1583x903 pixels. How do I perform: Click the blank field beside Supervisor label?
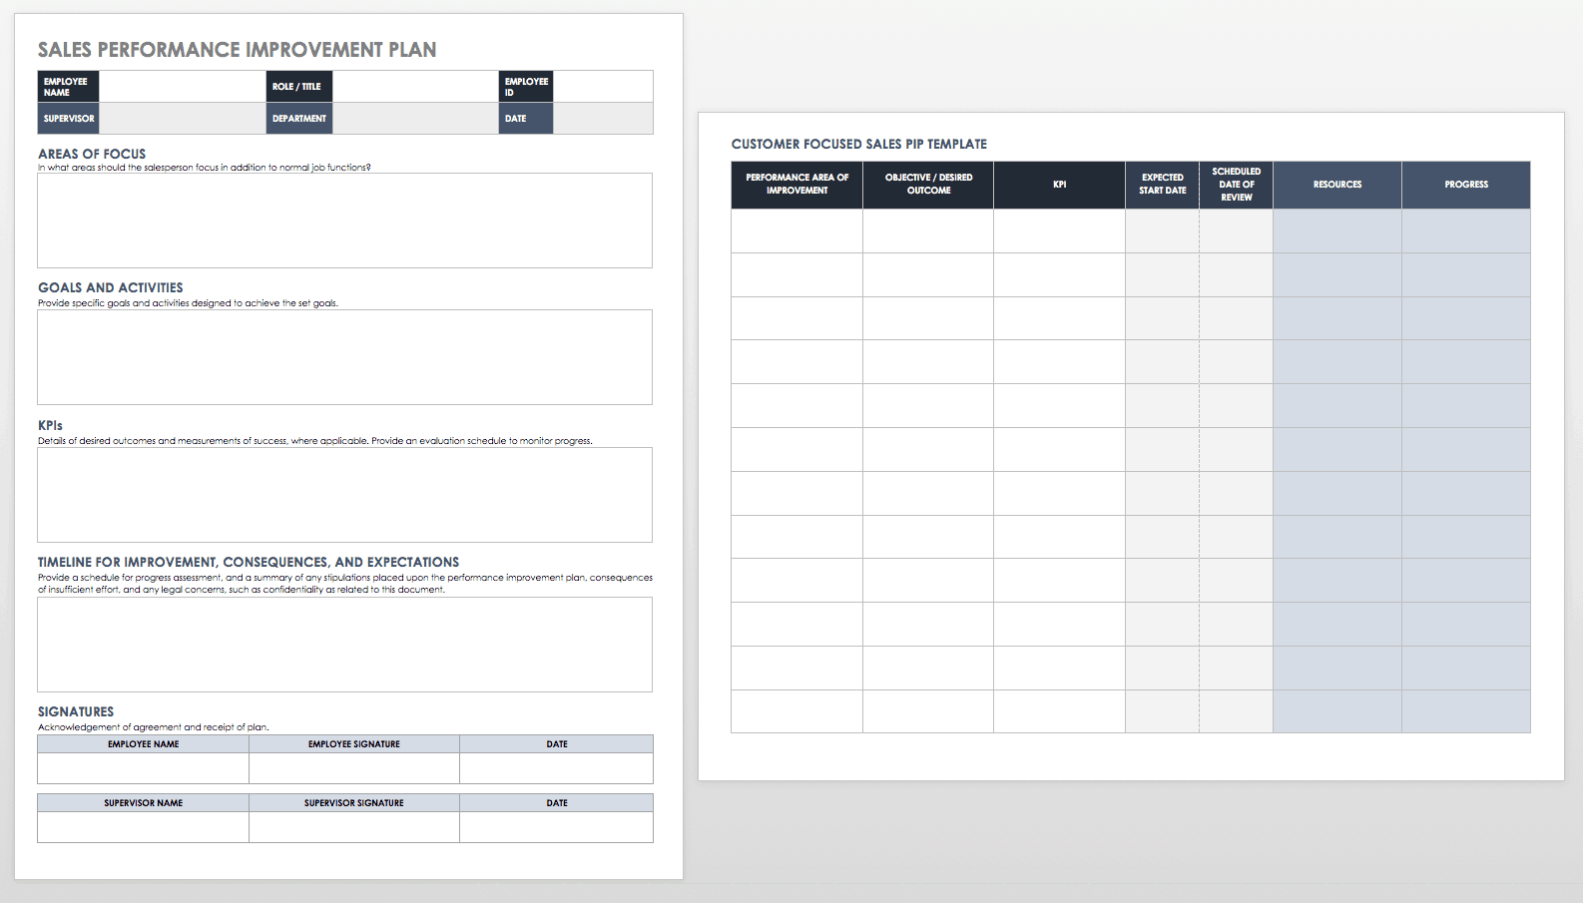[182, 119]
